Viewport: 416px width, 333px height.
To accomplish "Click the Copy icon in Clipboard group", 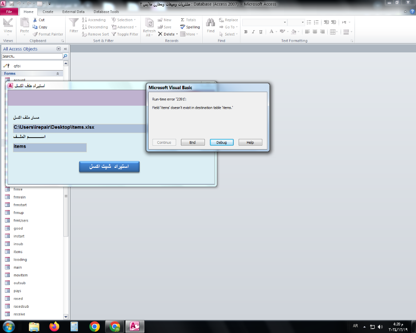I will 35,27.
